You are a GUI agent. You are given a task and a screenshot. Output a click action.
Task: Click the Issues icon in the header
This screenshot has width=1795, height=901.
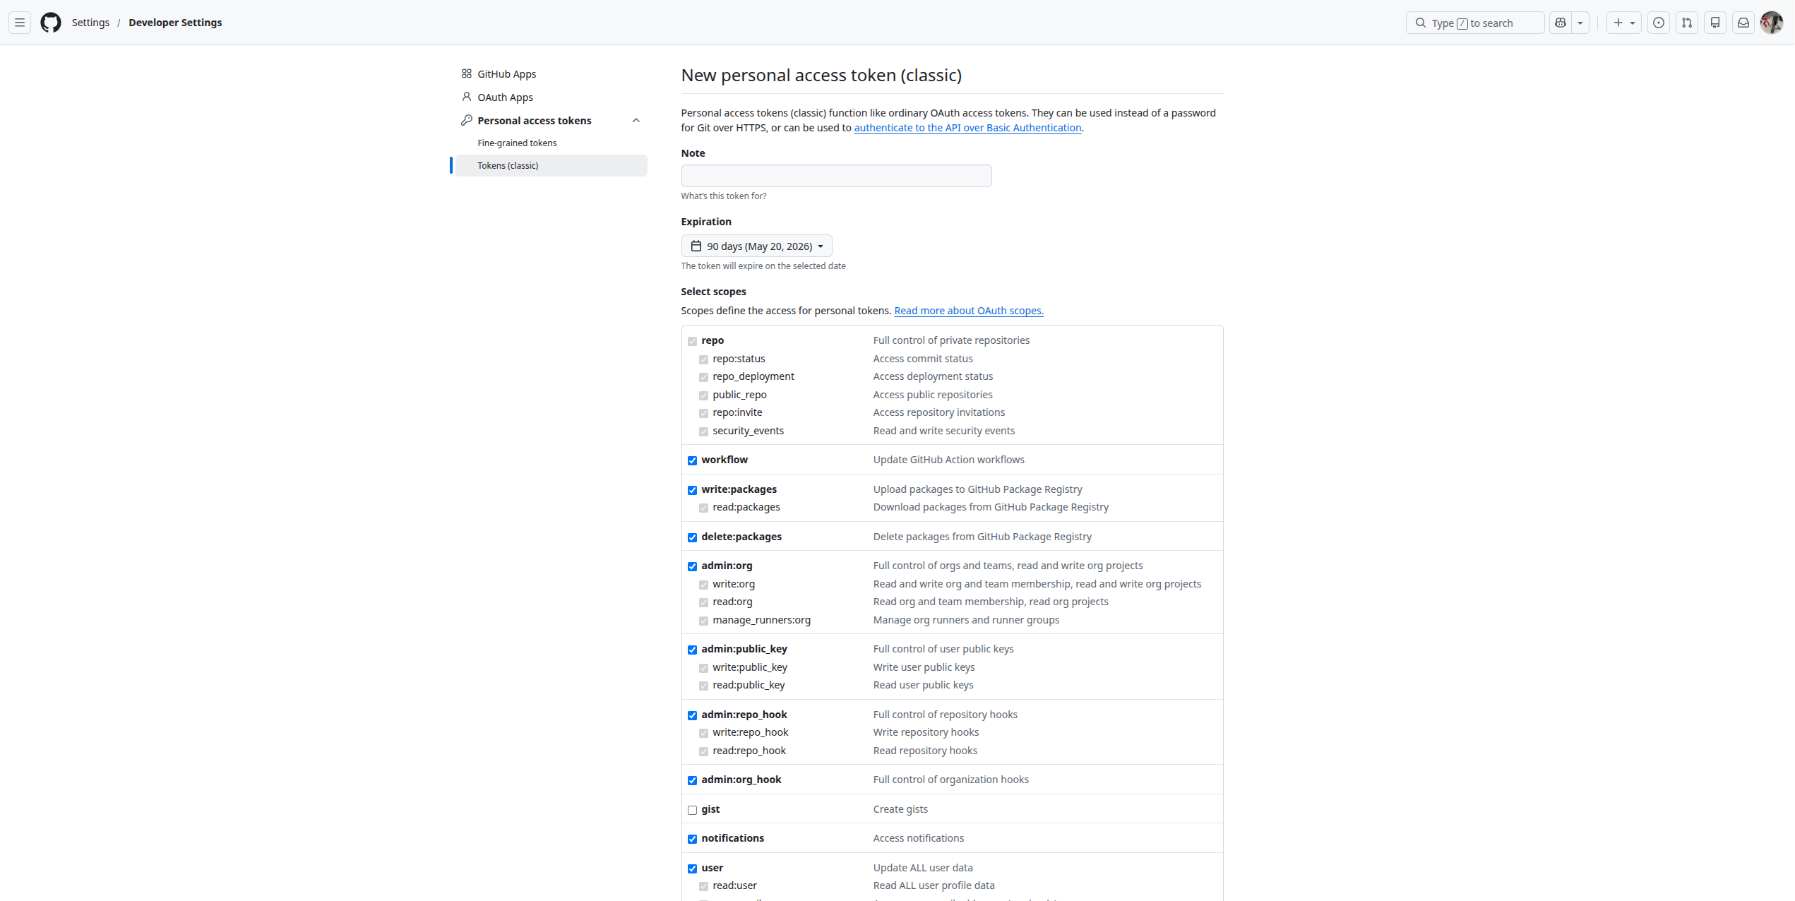(x=1659, y=22)
